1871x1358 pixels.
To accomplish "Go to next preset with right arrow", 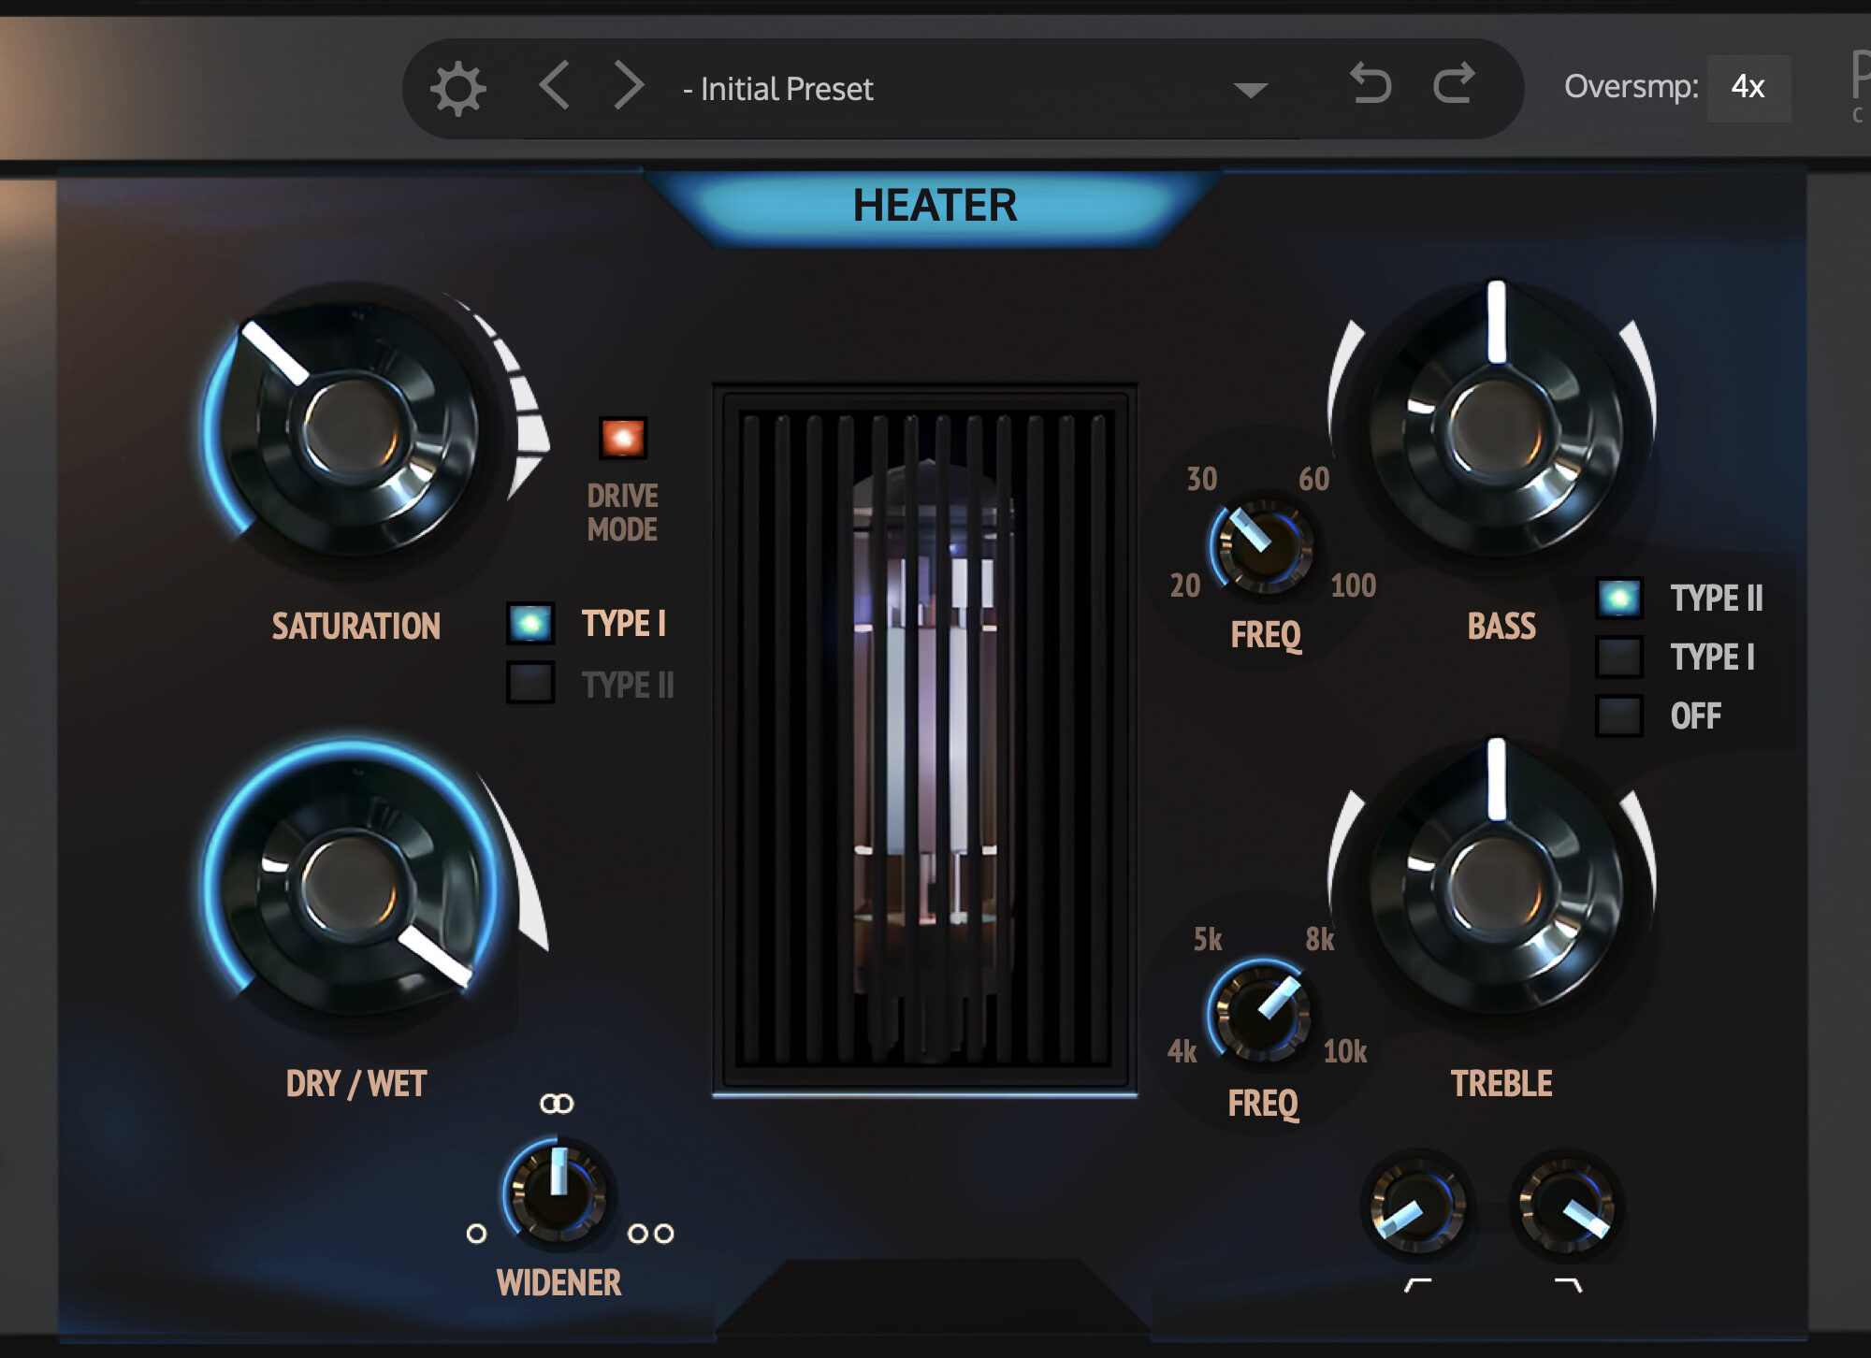I will pyautogui.click(x=629, y=86).
